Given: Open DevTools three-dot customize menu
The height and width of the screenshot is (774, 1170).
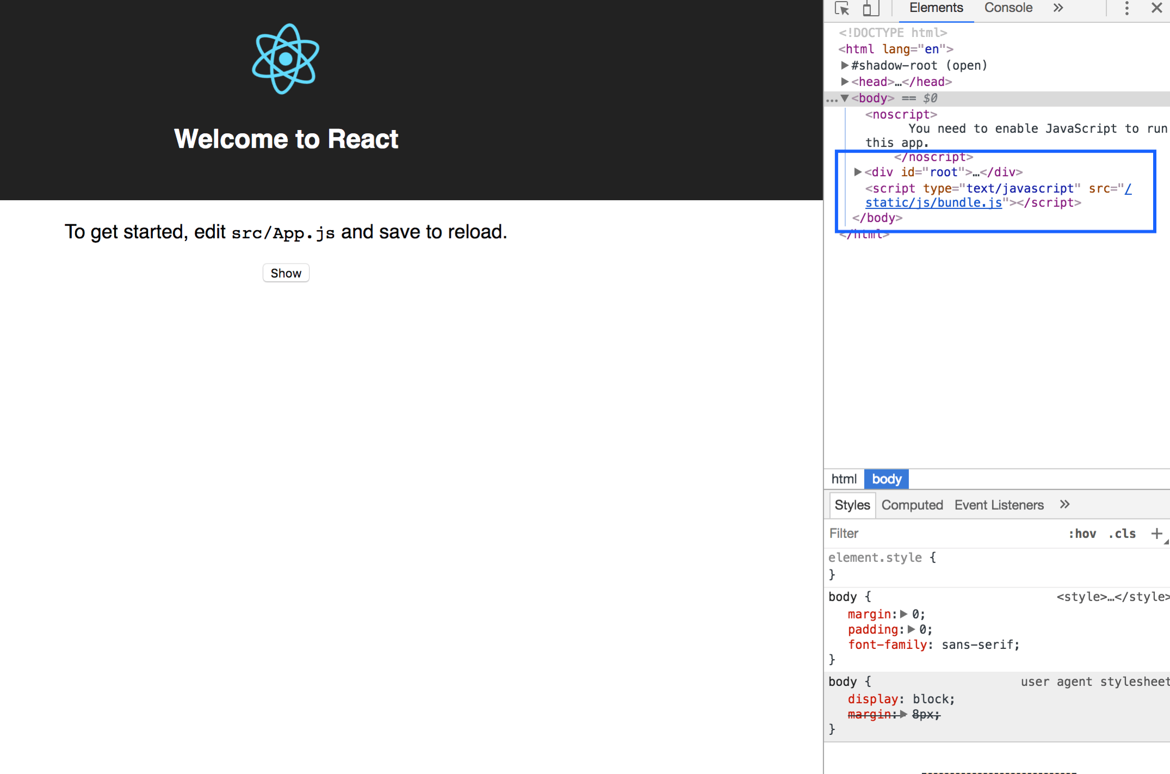Looking at the screenshot, I should [1126, 8].
